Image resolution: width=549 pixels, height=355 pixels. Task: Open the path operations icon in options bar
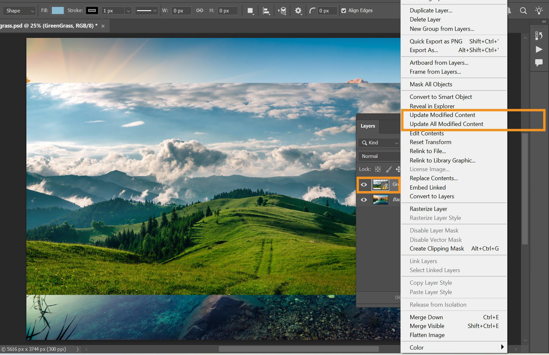[250, 11]
